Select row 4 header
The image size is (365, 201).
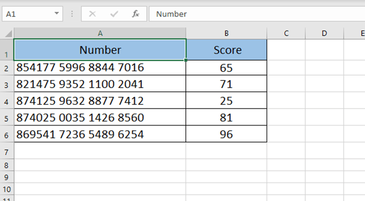pos(7,100)
